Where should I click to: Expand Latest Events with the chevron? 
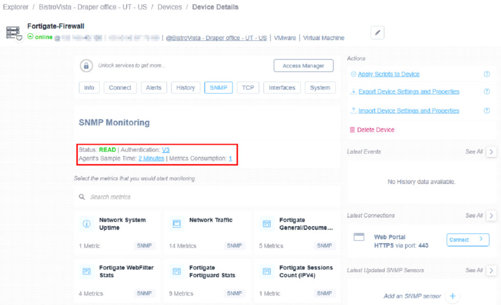click(491, 152)
